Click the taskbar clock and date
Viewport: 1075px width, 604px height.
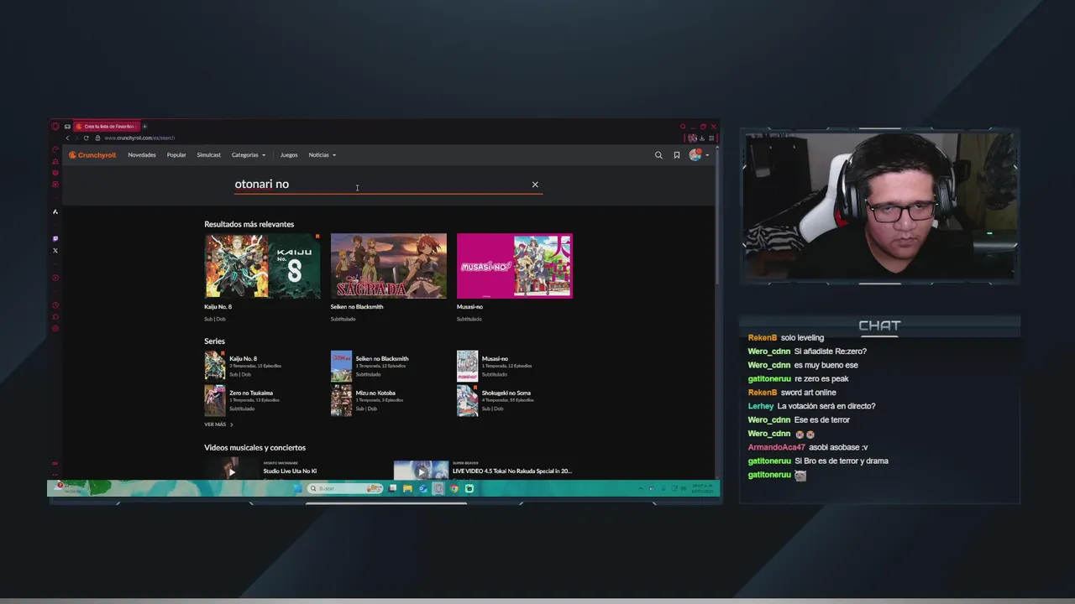[702, 488]
